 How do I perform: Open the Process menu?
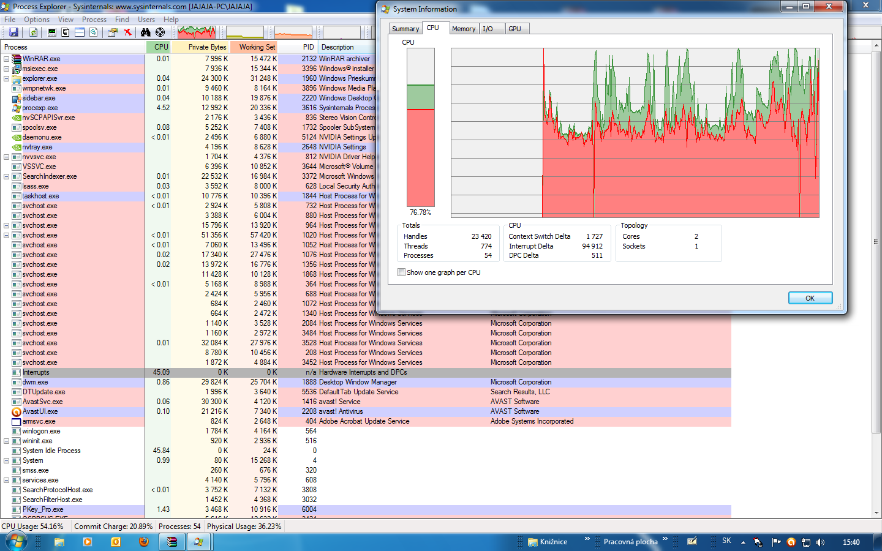(x=94, y=20)
